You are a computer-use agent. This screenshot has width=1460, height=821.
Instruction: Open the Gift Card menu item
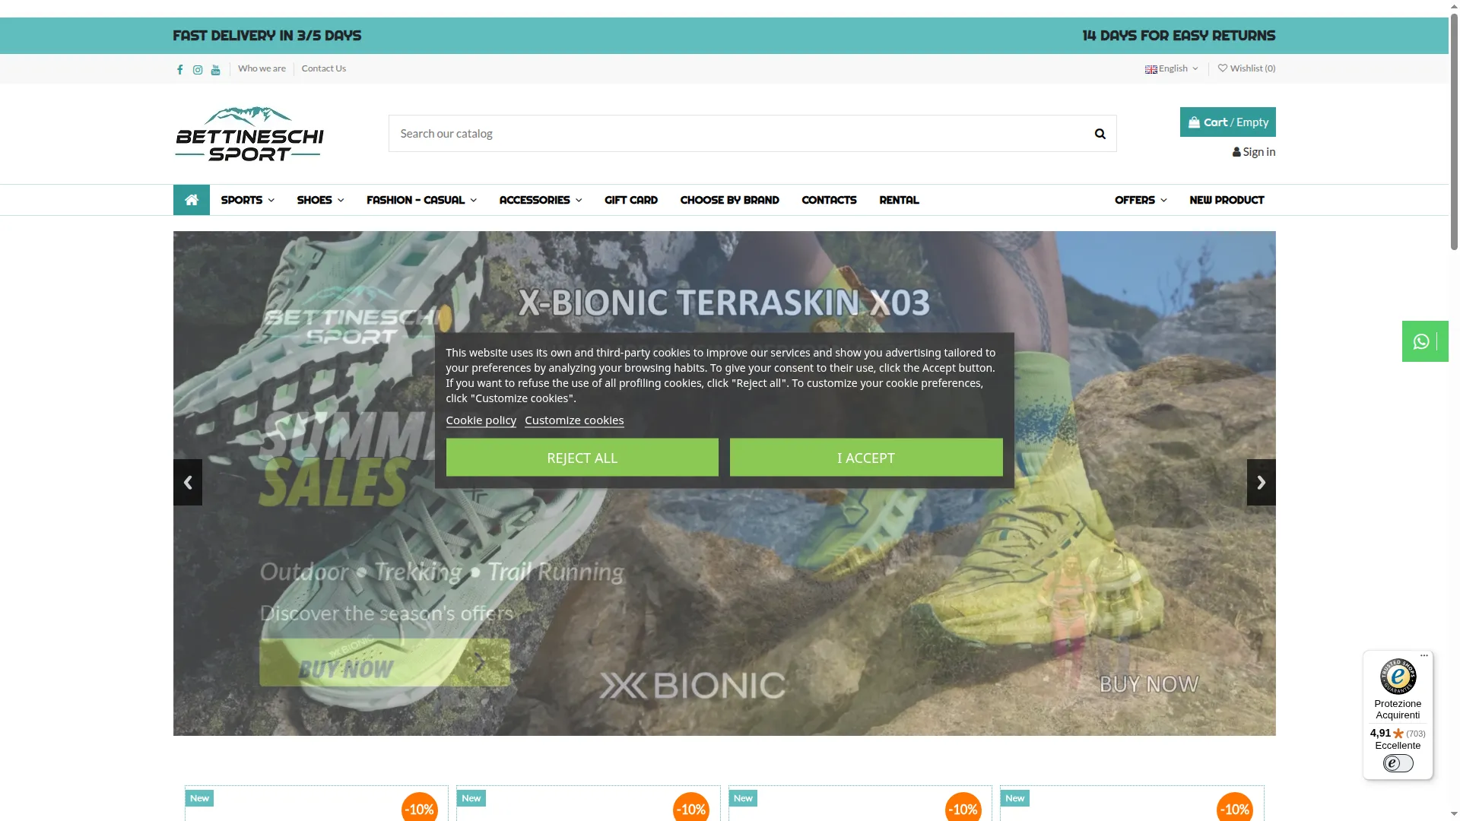[631, 200]
